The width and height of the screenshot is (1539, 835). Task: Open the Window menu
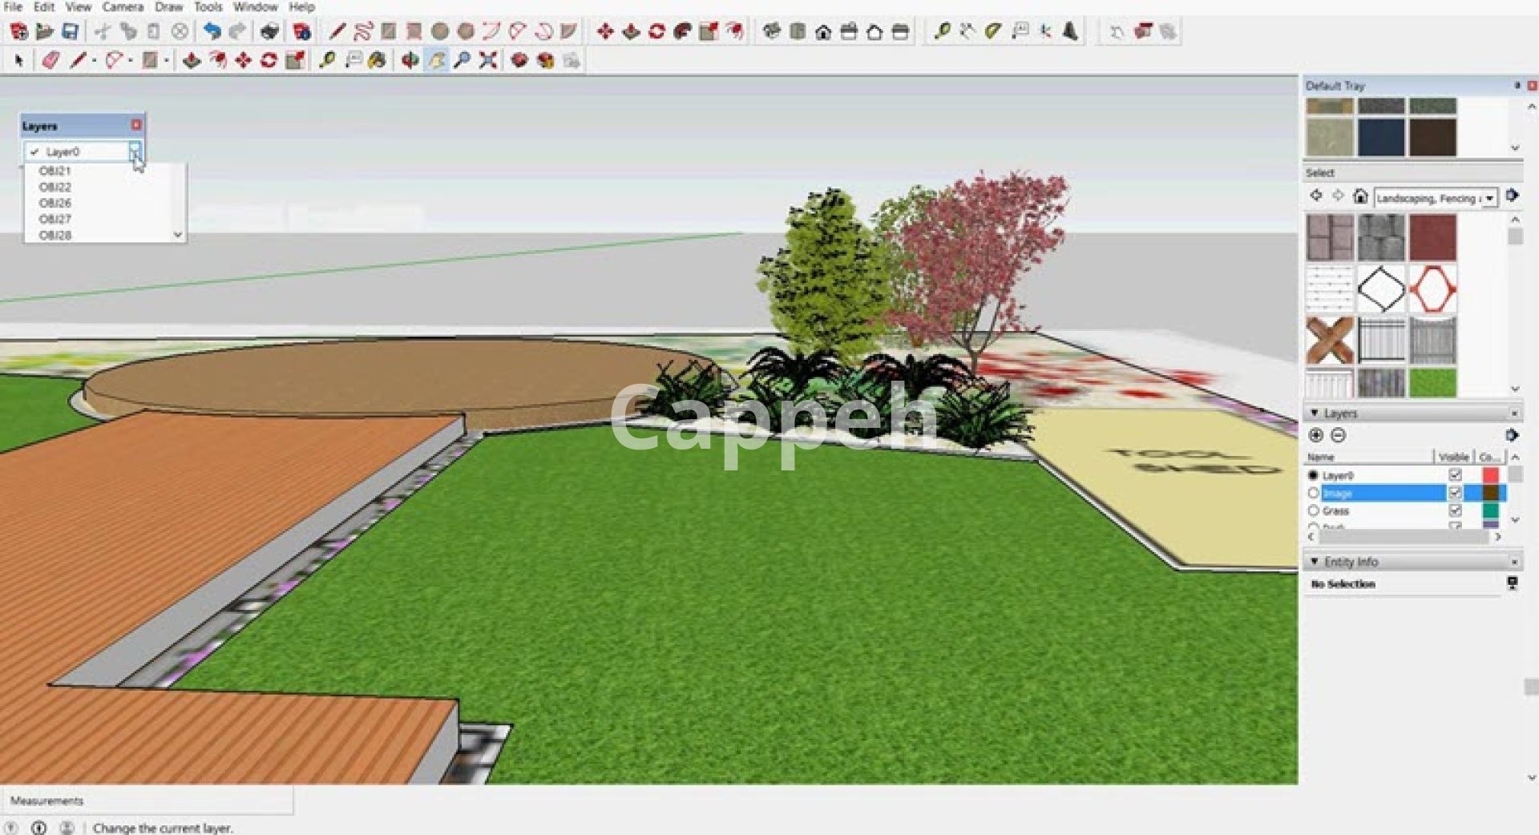pos(255,6)
